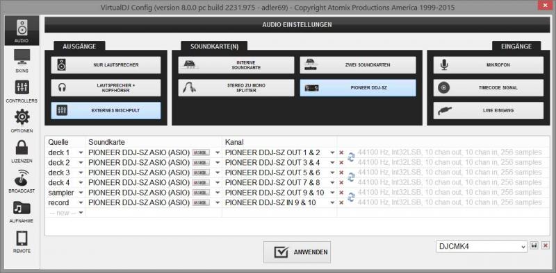Open the Controllers mixer icon section
This screenshot has width=556, height=273.
(x=22, y=91)
